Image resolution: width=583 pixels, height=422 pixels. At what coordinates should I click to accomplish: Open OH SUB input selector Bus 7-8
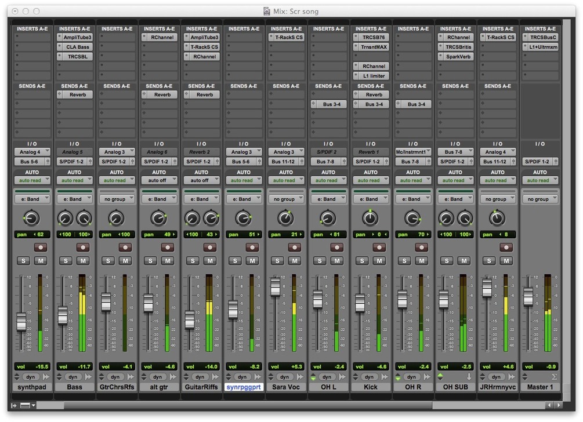point(455,152)
